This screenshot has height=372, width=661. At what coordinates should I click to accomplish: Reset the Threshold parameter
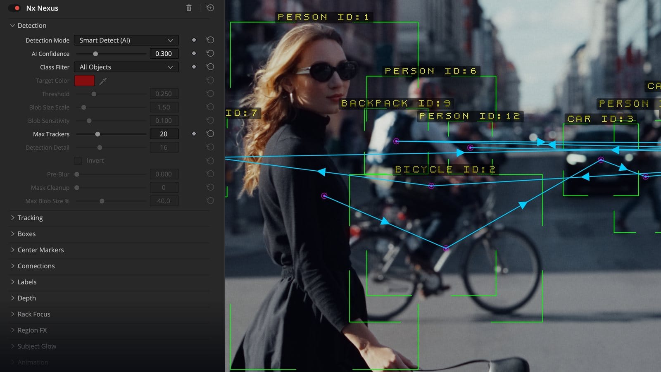[210, 93]
